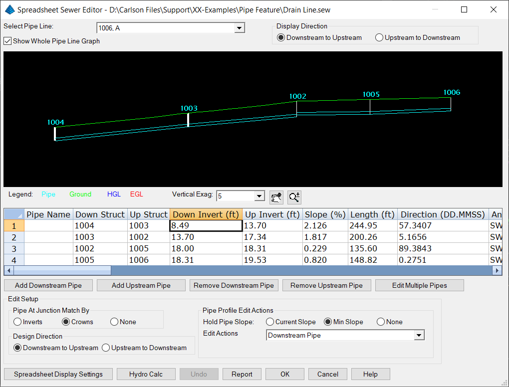Click the zoom magnifier icon button
Screen dimensions: 509x387
(x=294, y=197)
